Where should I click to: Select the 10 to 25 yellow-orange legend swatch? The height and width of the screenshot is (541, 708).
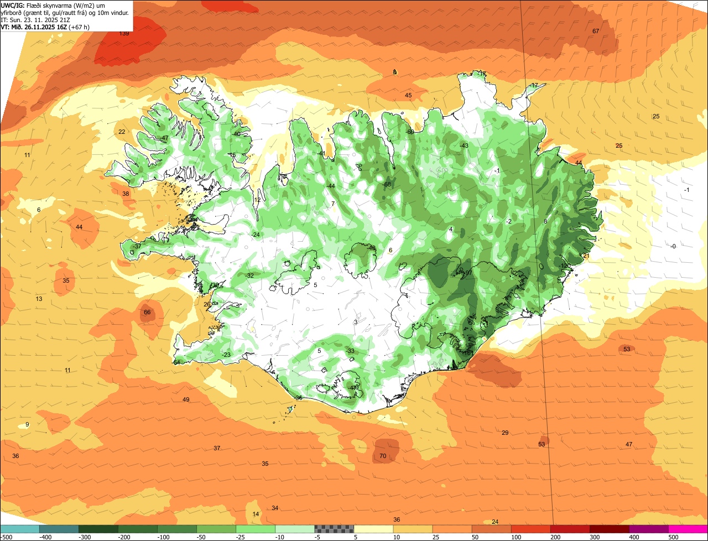[x=413, y=529]
